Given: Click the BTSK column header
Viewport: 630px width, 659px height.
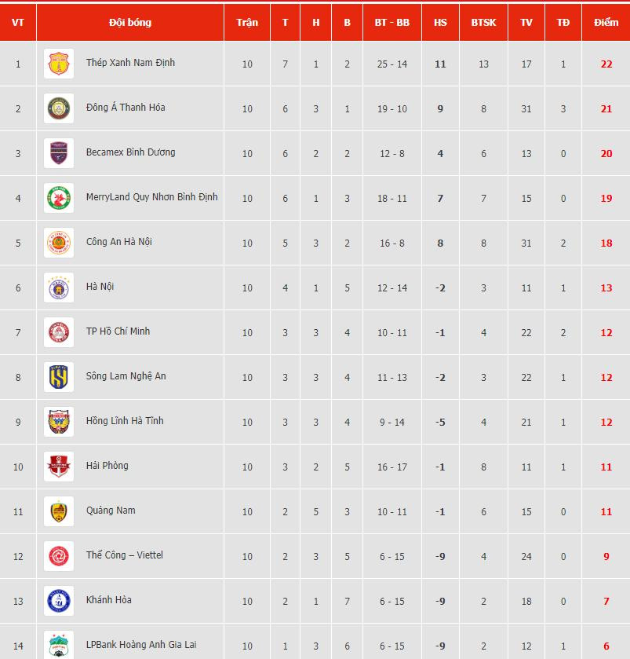Looking at the screenshot, I should point(483,23).
